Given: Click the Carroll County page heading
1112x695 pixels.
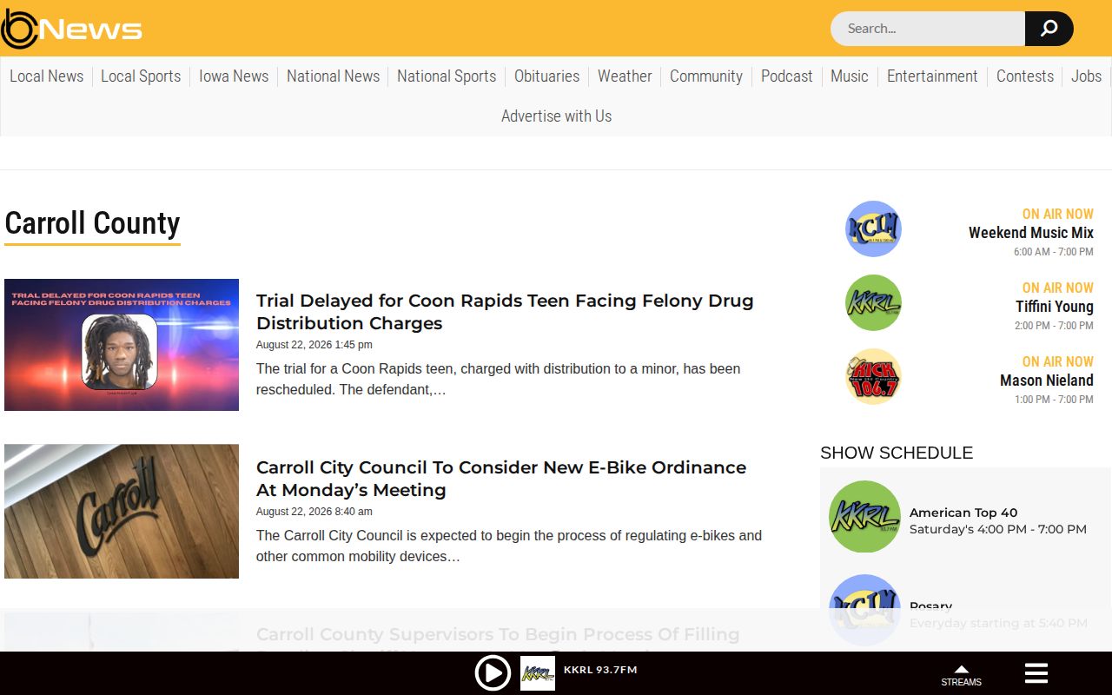Looking at the screenshot, I should click(92, 223).
